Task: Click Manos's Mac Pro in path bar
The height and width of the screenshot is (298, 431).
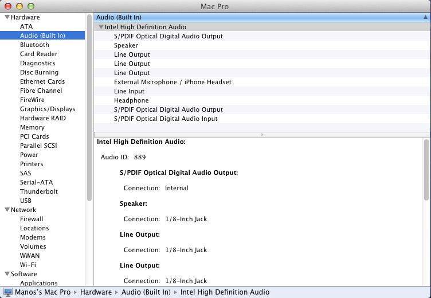Action: point(42,292)
